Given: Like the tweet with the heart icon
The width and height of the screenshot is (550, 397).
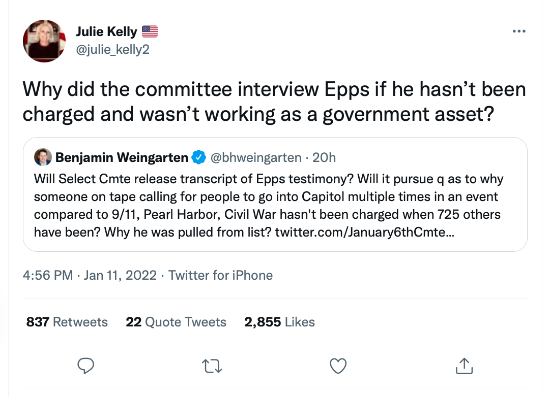Looking at the screenshot, I should coord(338,366).
